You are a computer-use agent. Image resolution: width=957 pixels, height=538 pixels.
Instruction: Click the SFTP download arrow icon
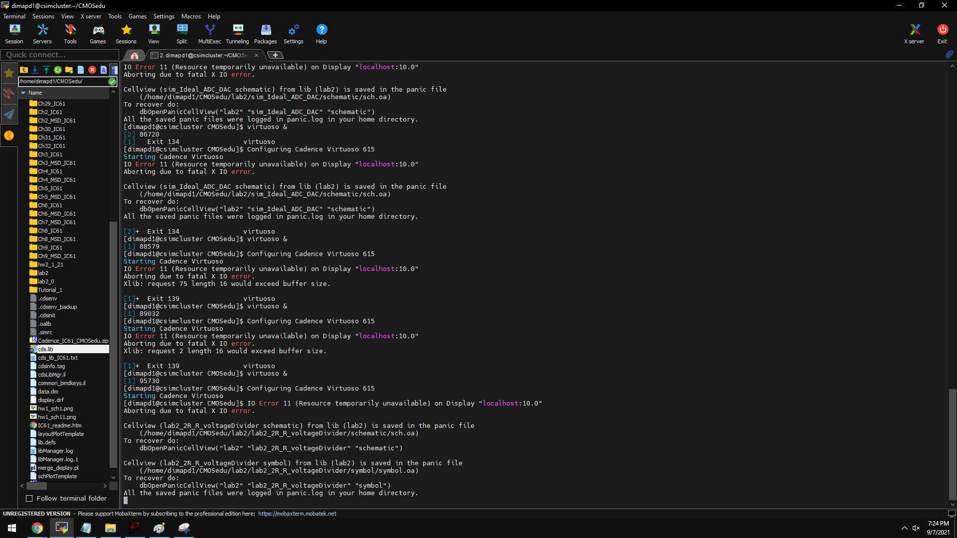point(35,70)
